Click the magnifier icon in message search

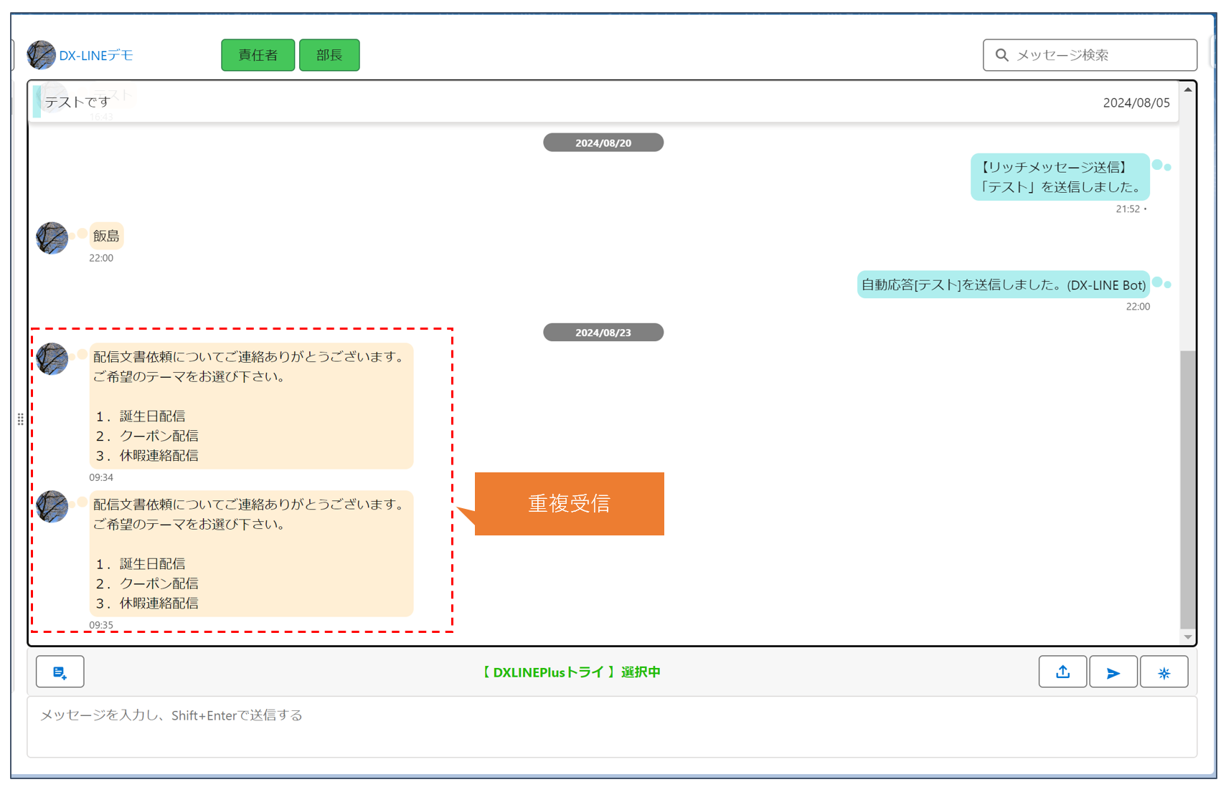[1001, 54]
